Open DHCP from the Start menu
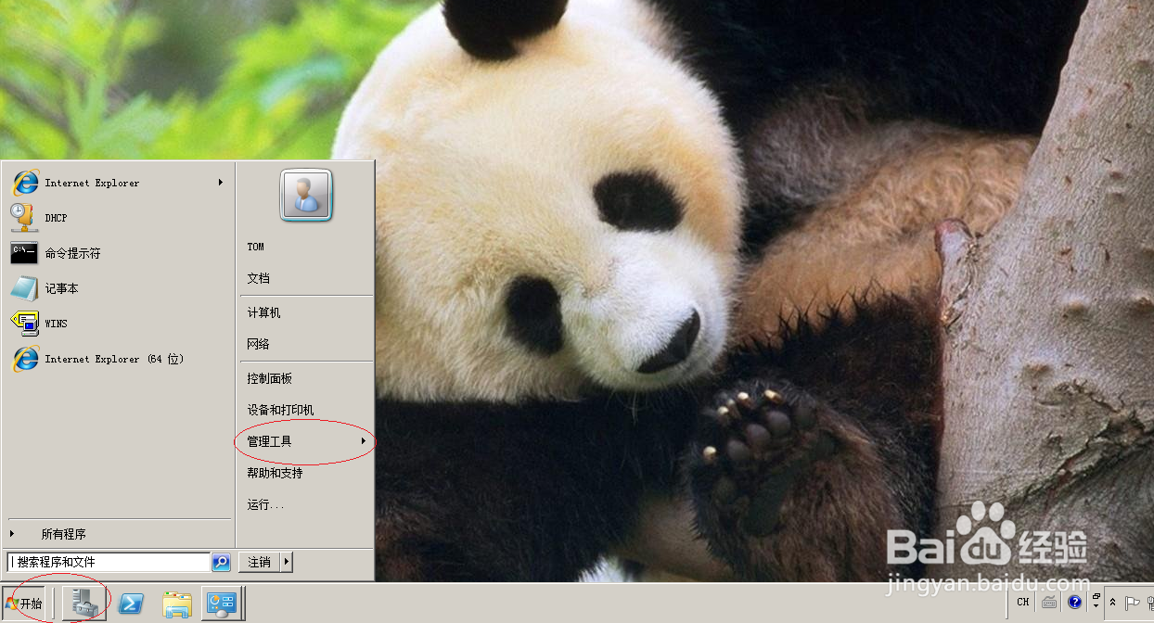Image resolution: width=1154 pixels, height=623 pixels. 56,217
